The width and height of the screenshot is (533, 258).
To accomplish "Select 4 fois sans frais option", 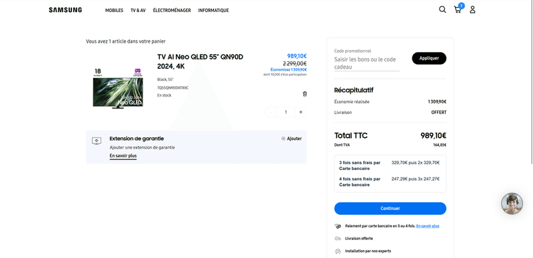I will (x=390, y=182).
